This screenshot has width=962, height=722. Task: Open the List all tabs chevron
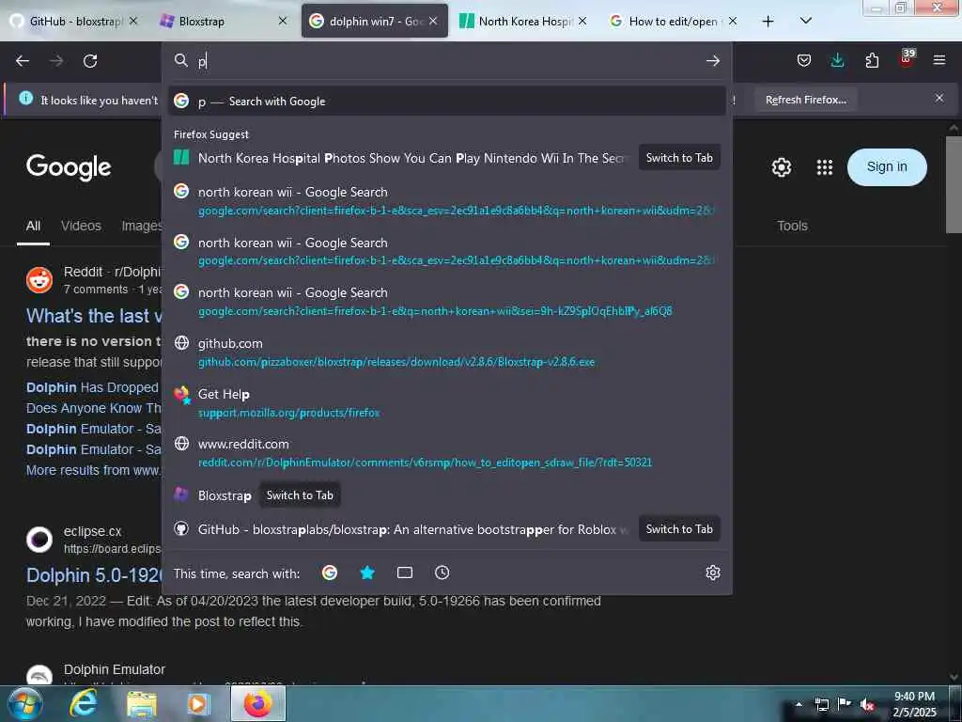806,21
